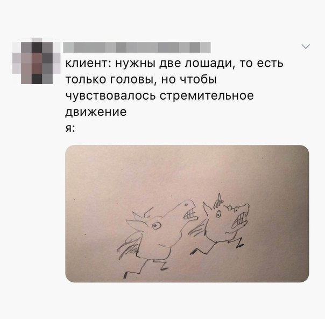Click the right horse's striped upright ear
The image size is (325, 319).
tap(218, 201)
